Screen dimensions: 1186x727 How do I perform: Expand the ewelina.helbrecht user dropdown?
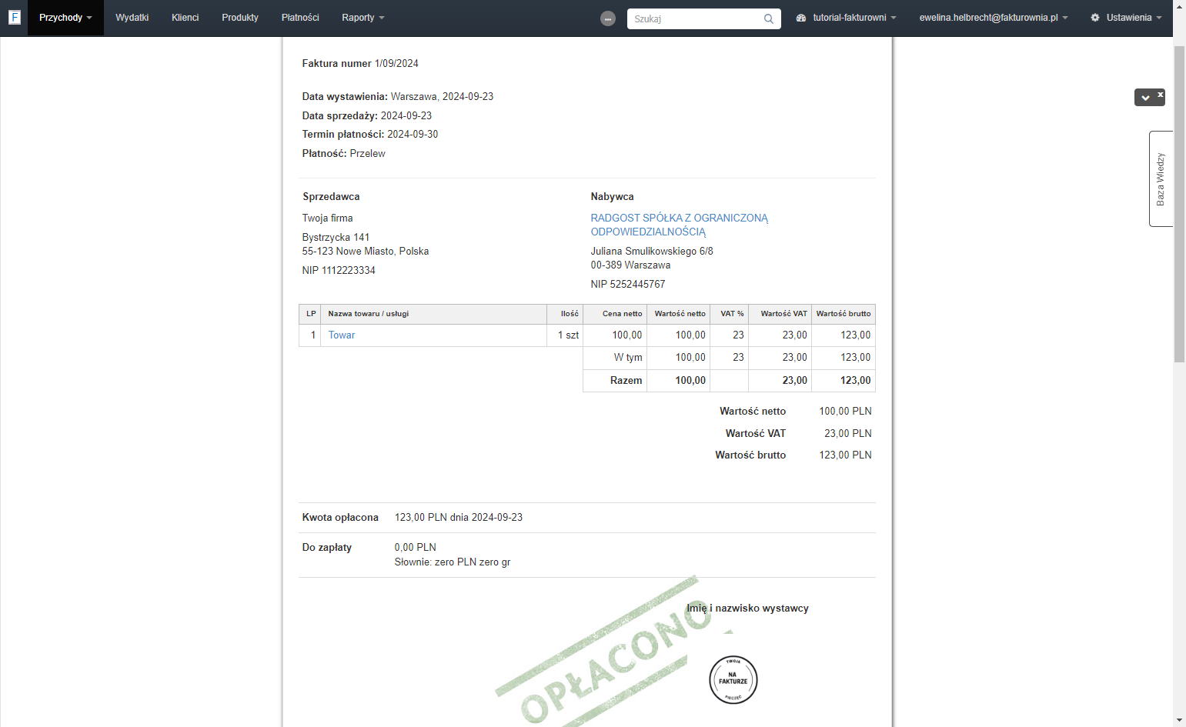click(x=994, y=18)
